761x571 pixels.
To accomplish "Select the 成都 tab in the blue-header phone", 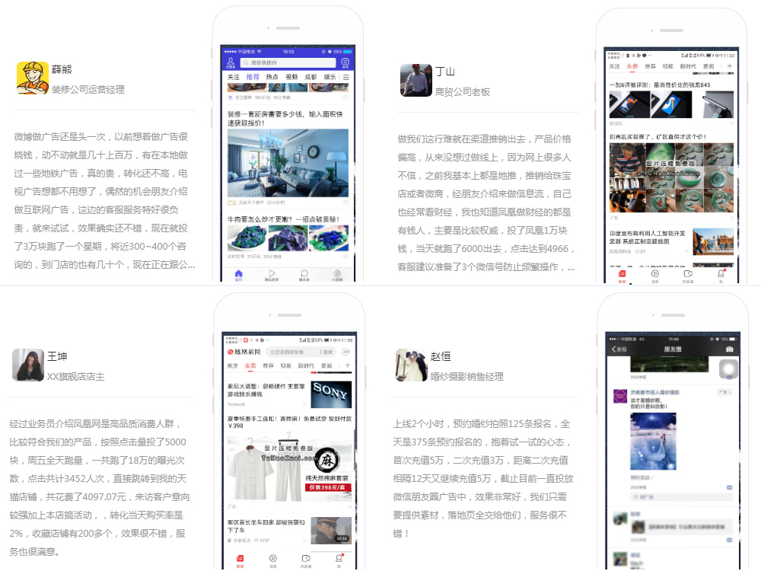I will [310, 77].
